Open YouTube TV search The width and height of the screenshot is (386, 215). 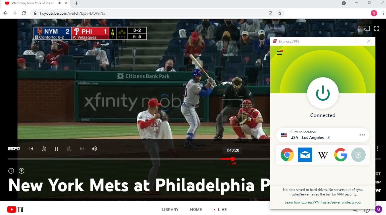[355, 209]
